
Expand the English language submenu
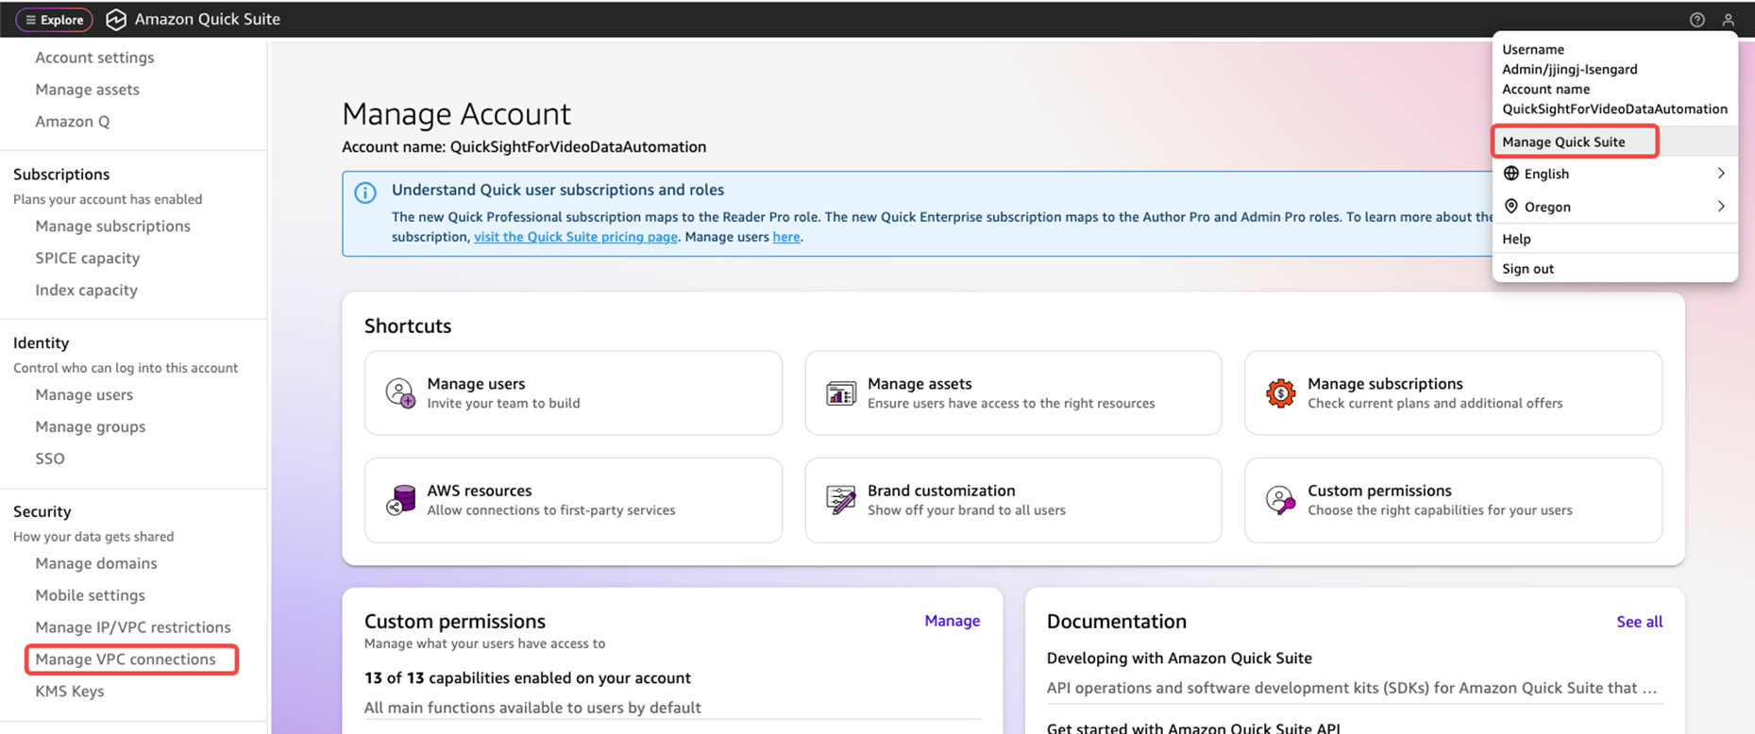coord(1720,174)
